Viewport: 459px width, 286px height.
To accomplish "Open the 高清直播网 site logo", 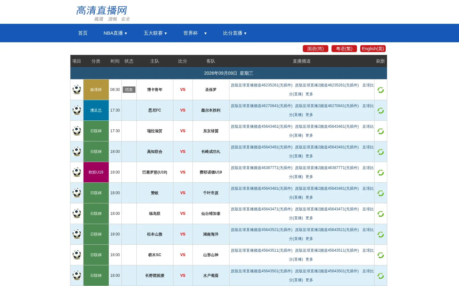I will point(103,13).
